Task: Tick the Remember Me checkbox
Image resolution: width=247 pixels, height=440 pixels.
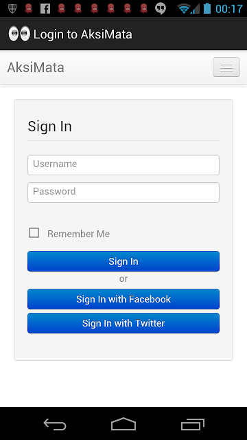Action: (34, 233)
